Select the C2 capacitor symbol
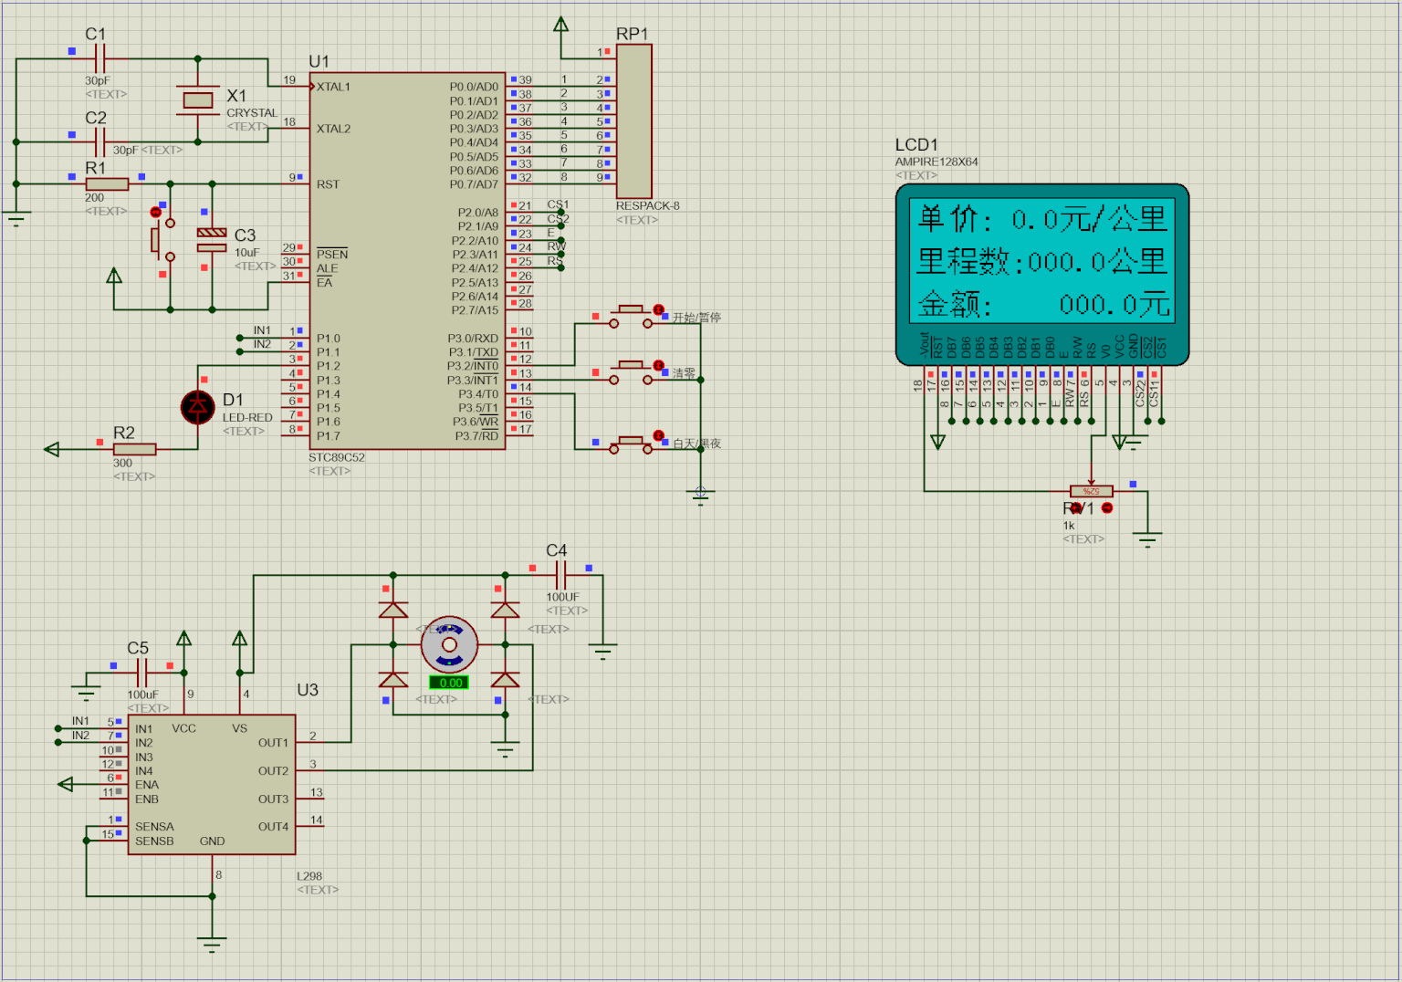 tap(100, 141)
